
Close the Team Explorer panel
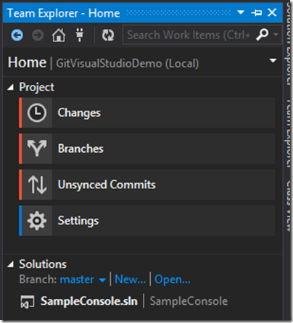point(272,12)
